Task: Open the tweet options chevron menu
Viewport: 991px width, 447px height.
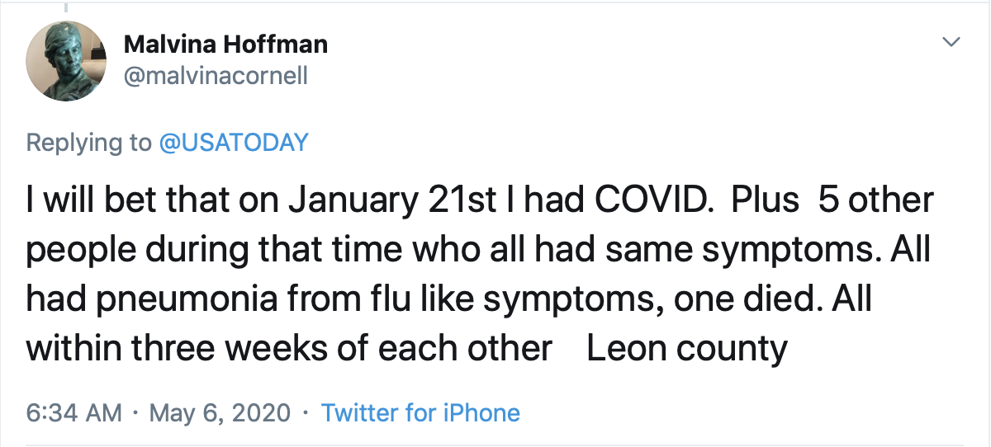Action: click(952, 41)
